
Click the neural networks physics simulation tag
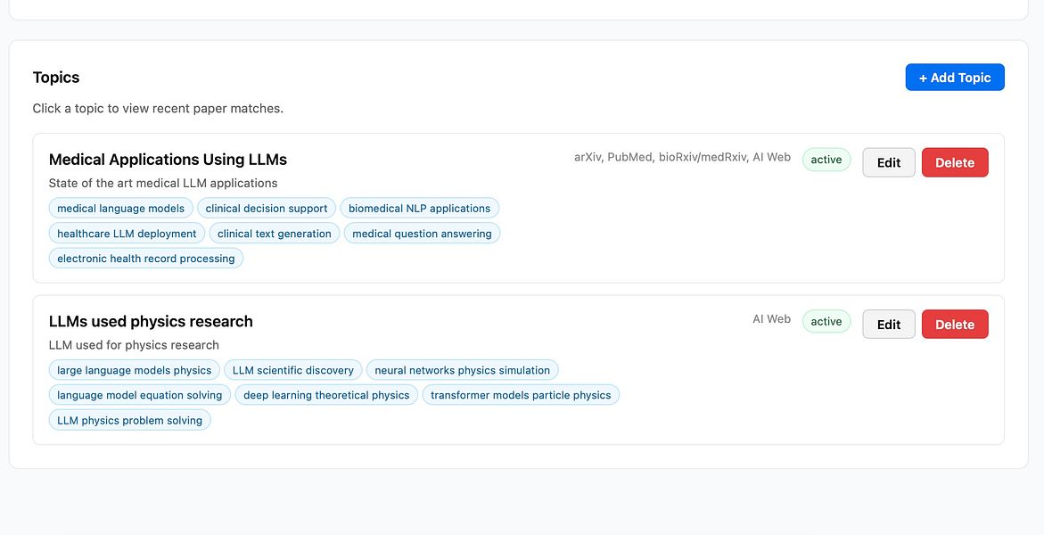462,370
